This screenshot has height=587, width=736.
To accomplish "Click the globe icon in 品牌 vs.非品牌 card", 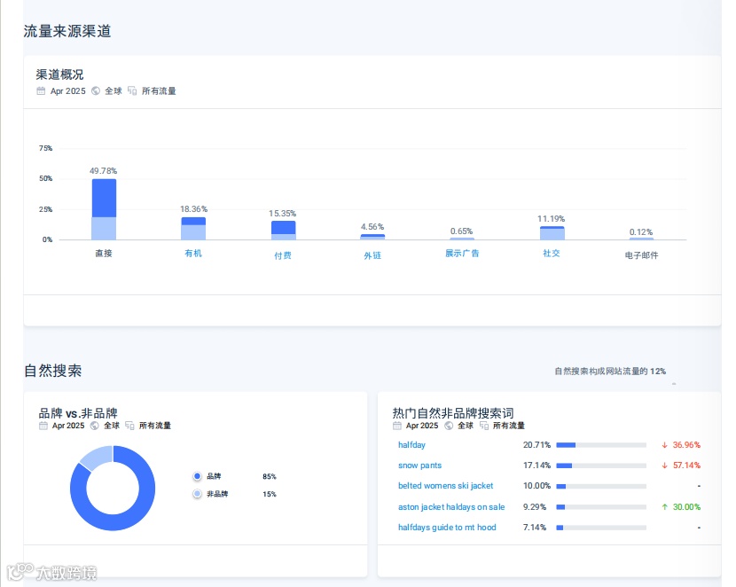I will click(x=94, y=426).
